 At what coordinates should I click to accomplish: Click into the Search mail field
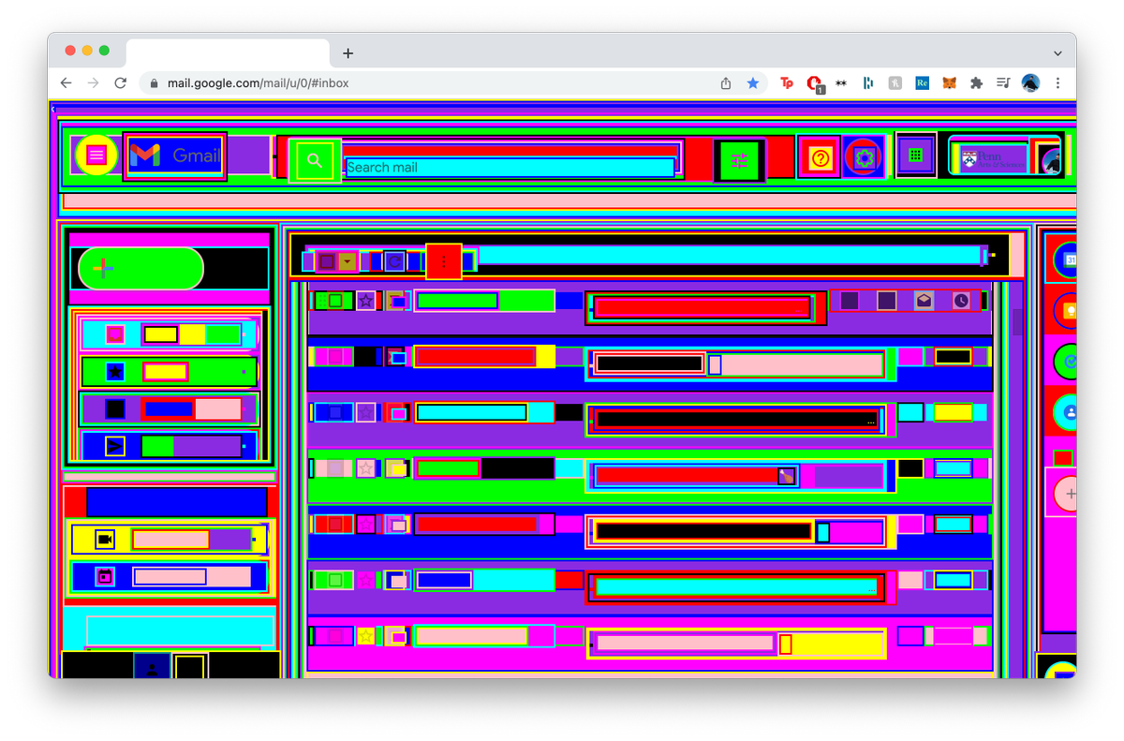click(x=510, y=168)
